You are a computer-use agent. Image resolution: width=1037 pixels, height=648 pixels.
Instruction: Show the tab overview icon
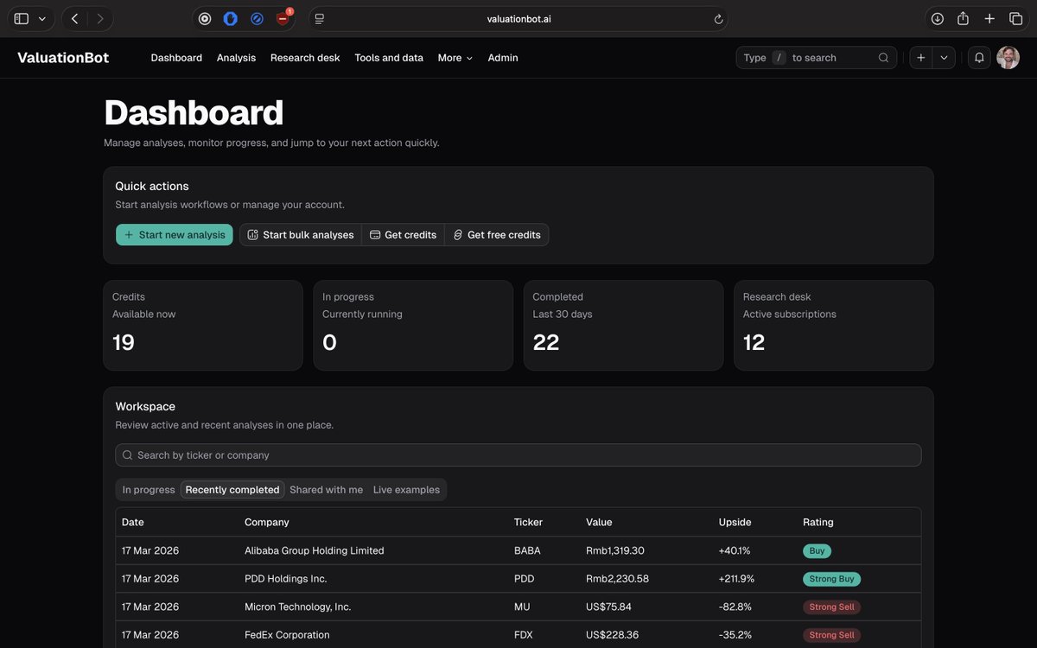tap(1016, 18)
